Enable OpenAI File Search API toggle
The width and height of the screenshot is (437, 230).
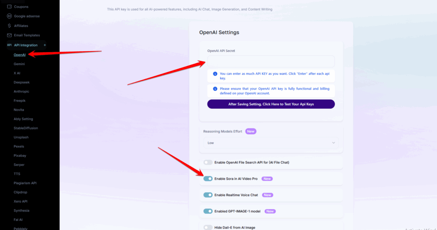point(208,162)
